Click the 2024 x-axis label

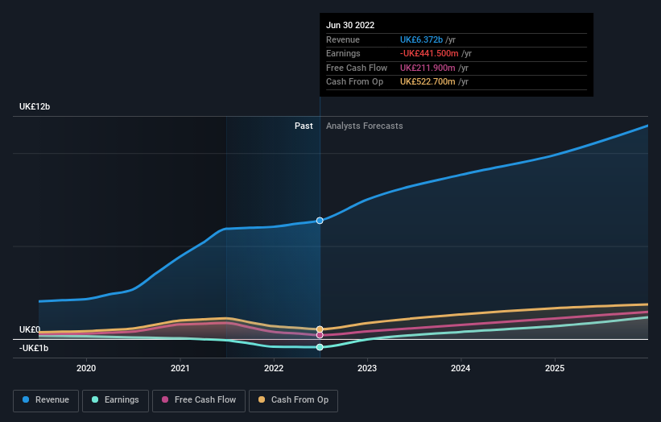click(x=461, y=369)
